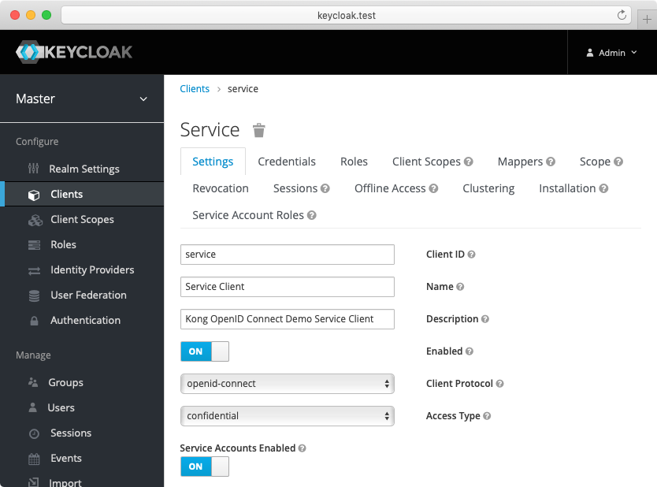Toggle the Enabled switch off
This screenshot has height=487, width=657.
click(205, 351)
